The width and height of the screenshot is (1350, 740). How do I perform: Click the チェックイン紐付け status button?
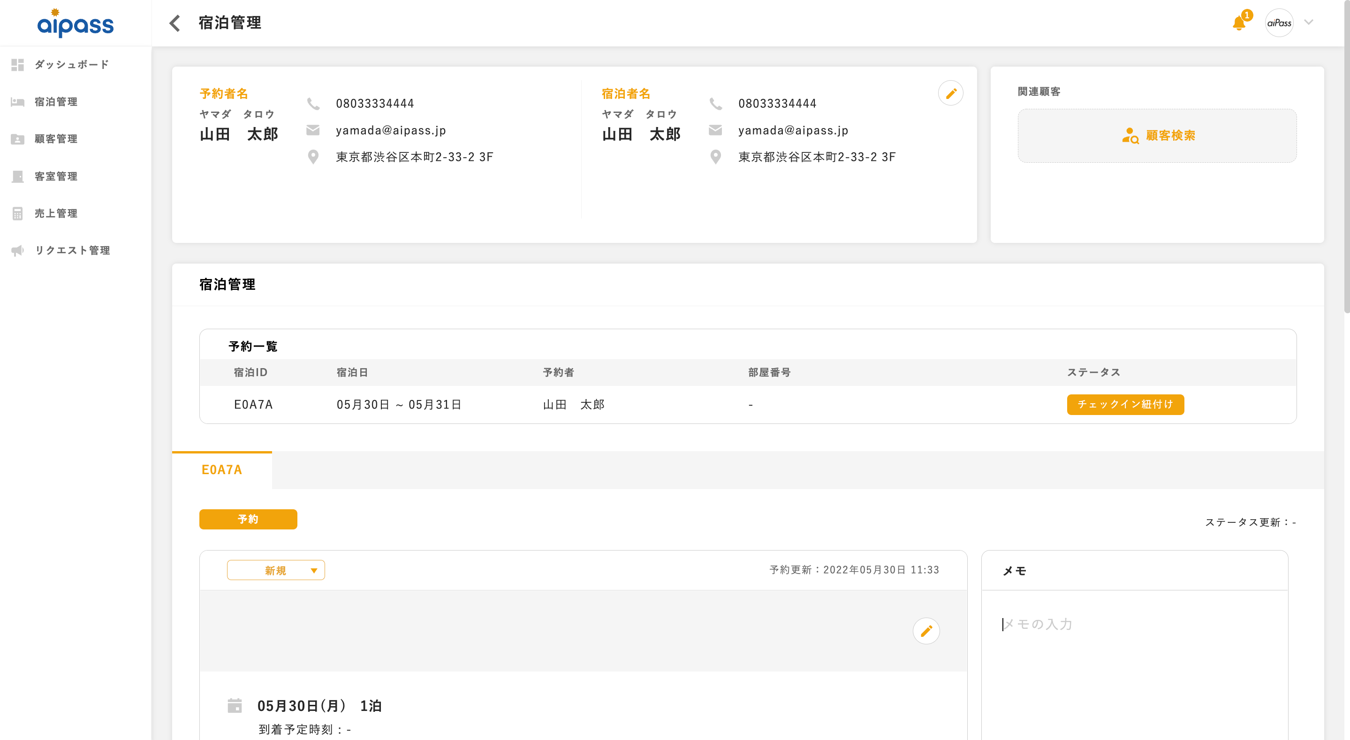click(x=1125, y=405)
